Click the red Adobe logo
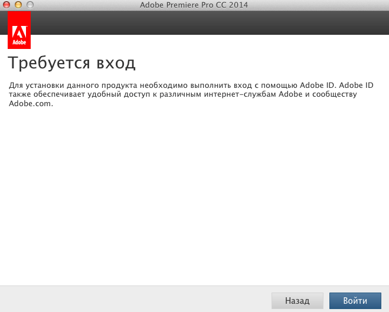 [19, 30]
